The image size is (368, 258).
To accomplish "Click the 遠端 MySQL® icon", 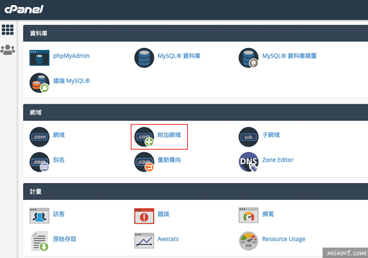I will pyautogui.click(x=39, y=83).
